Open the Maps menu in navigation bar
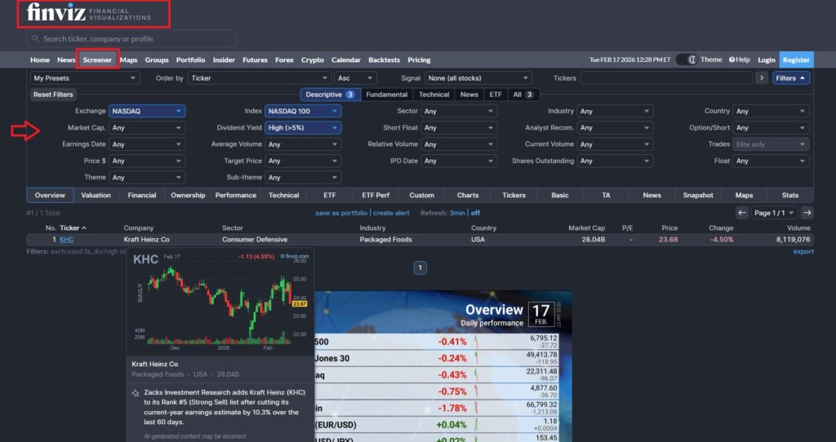The height and width of the screenshot is (442, 836). (x=128, y=60)
